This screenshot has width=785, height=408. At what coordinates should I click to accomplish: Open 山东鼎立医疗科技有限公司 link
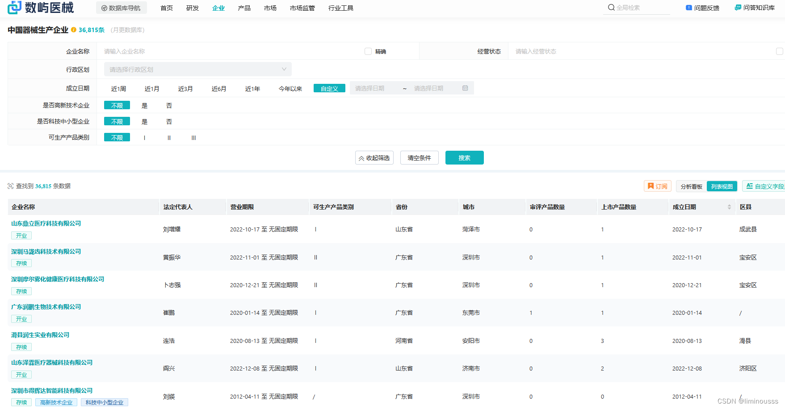pyautogui.click(x=46, y=223)
